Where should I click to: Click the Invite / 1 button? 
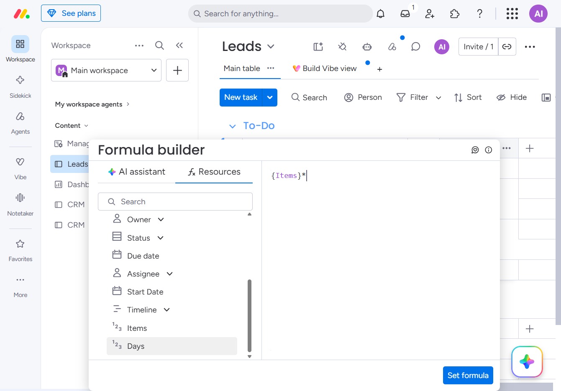coord(479,47)
